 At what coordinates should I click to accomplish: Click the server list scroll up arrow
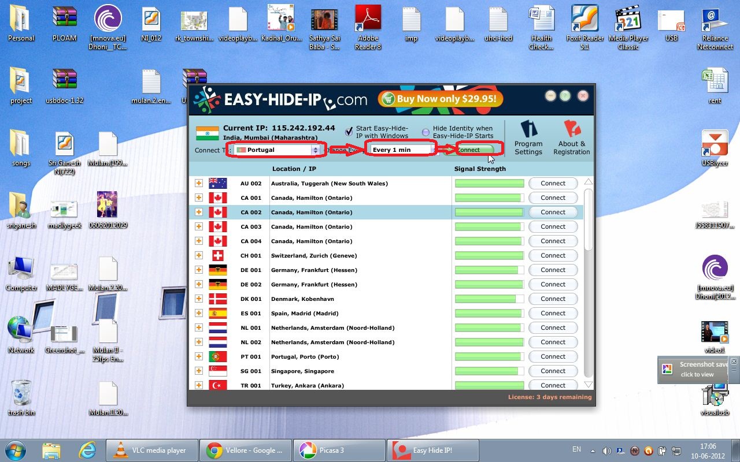tap(589, 182)
